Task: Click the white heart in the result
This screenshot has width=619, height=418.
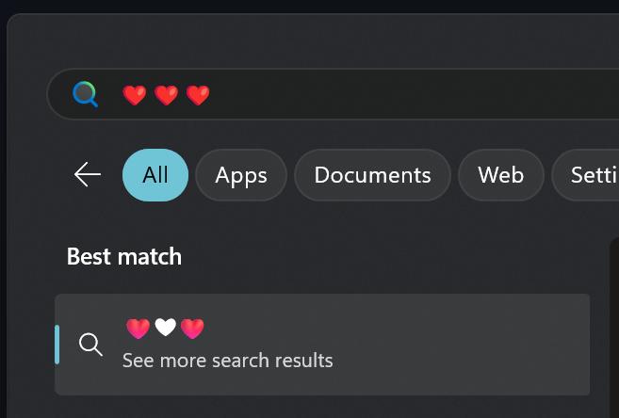Action: 166,328
